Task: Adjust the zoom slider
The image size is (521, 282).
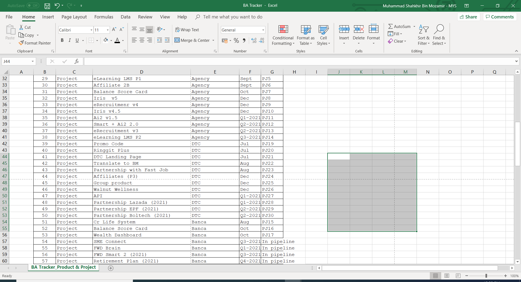Action: (x=487, y=276)
